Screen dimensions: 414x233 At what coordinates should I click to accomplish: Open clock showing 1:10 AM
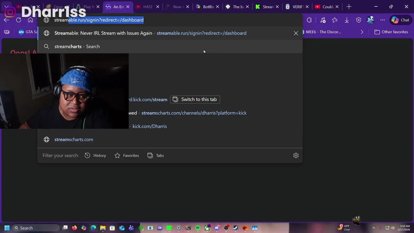[405, 228]
